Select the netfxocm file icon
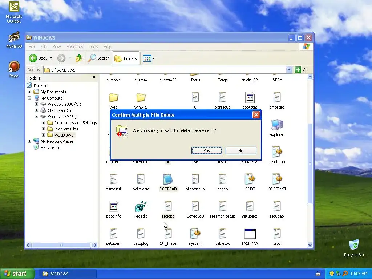Viewport: 372px width, 279px height. 141,179
